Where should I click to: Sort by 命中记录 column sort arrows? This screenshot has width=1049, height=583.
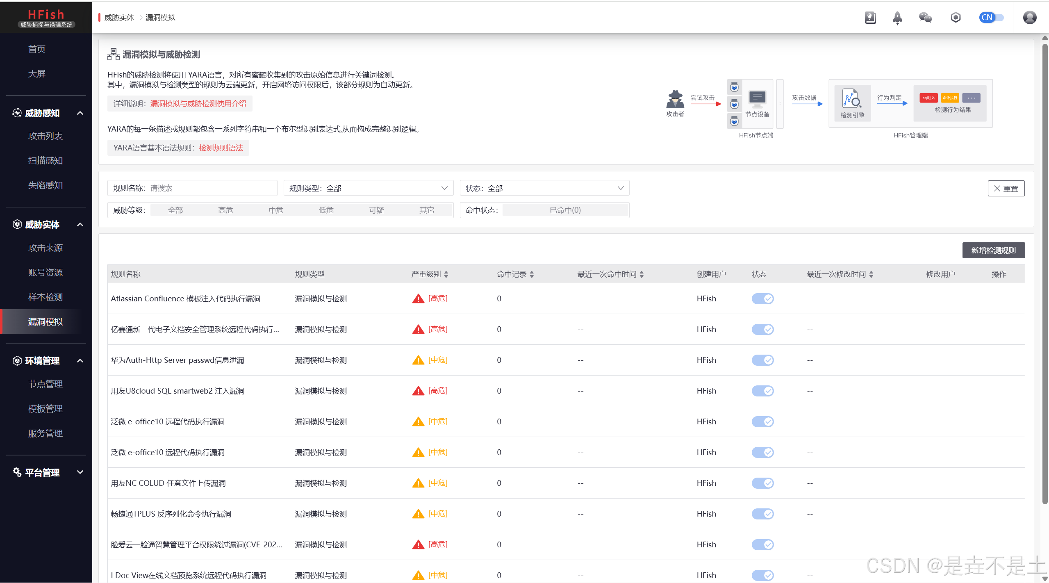532,274
